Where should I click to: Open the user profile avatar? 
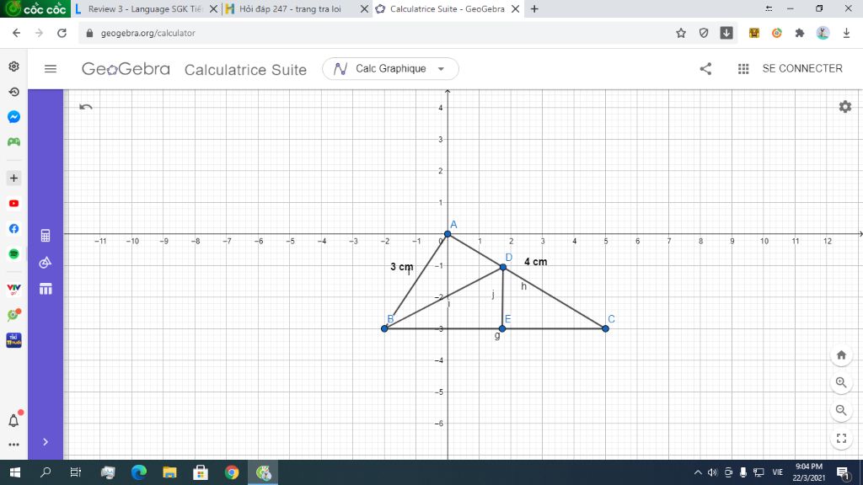click(823, 33)
